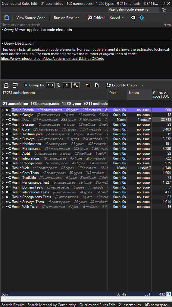Expand the Roslin.Storage assembly node
The width and height of the screenshot is (172, 307).
click(x=3, y=124)
